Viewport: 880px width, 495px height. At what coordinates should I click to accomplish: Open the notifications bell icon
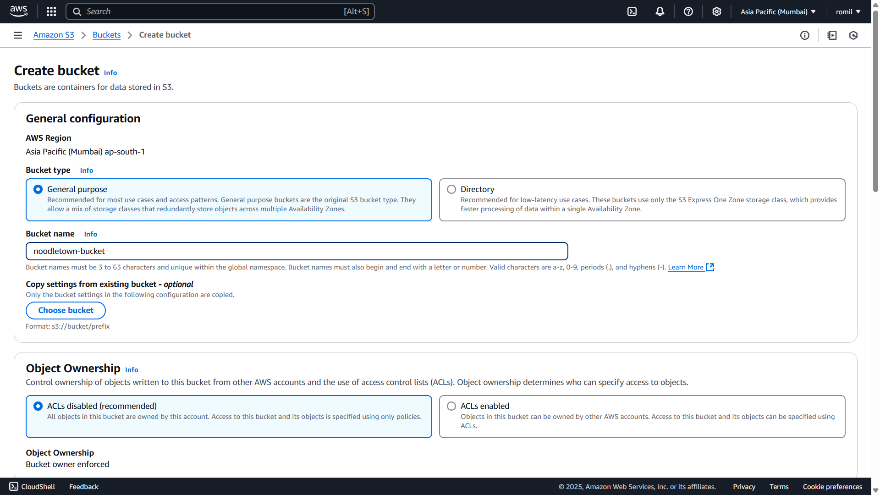point(660,11)
